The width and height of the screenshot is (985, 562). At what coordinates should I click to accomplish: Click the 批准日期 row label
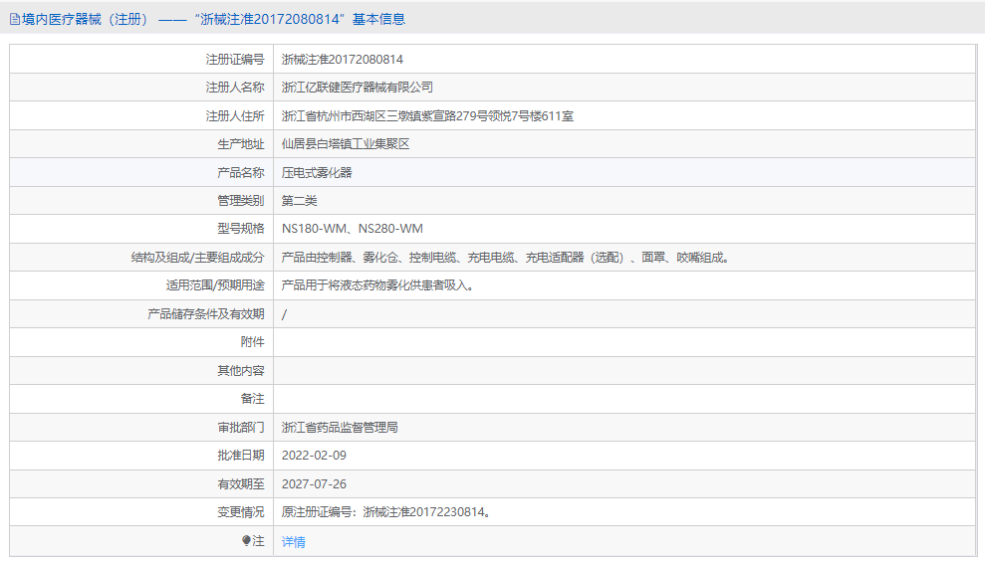click(x=241, y=456)
